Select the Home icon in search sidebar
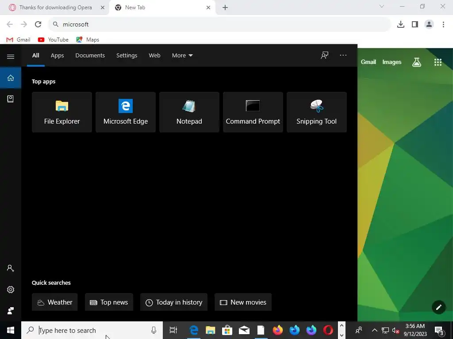453x339 pixels. pos(11,78)
